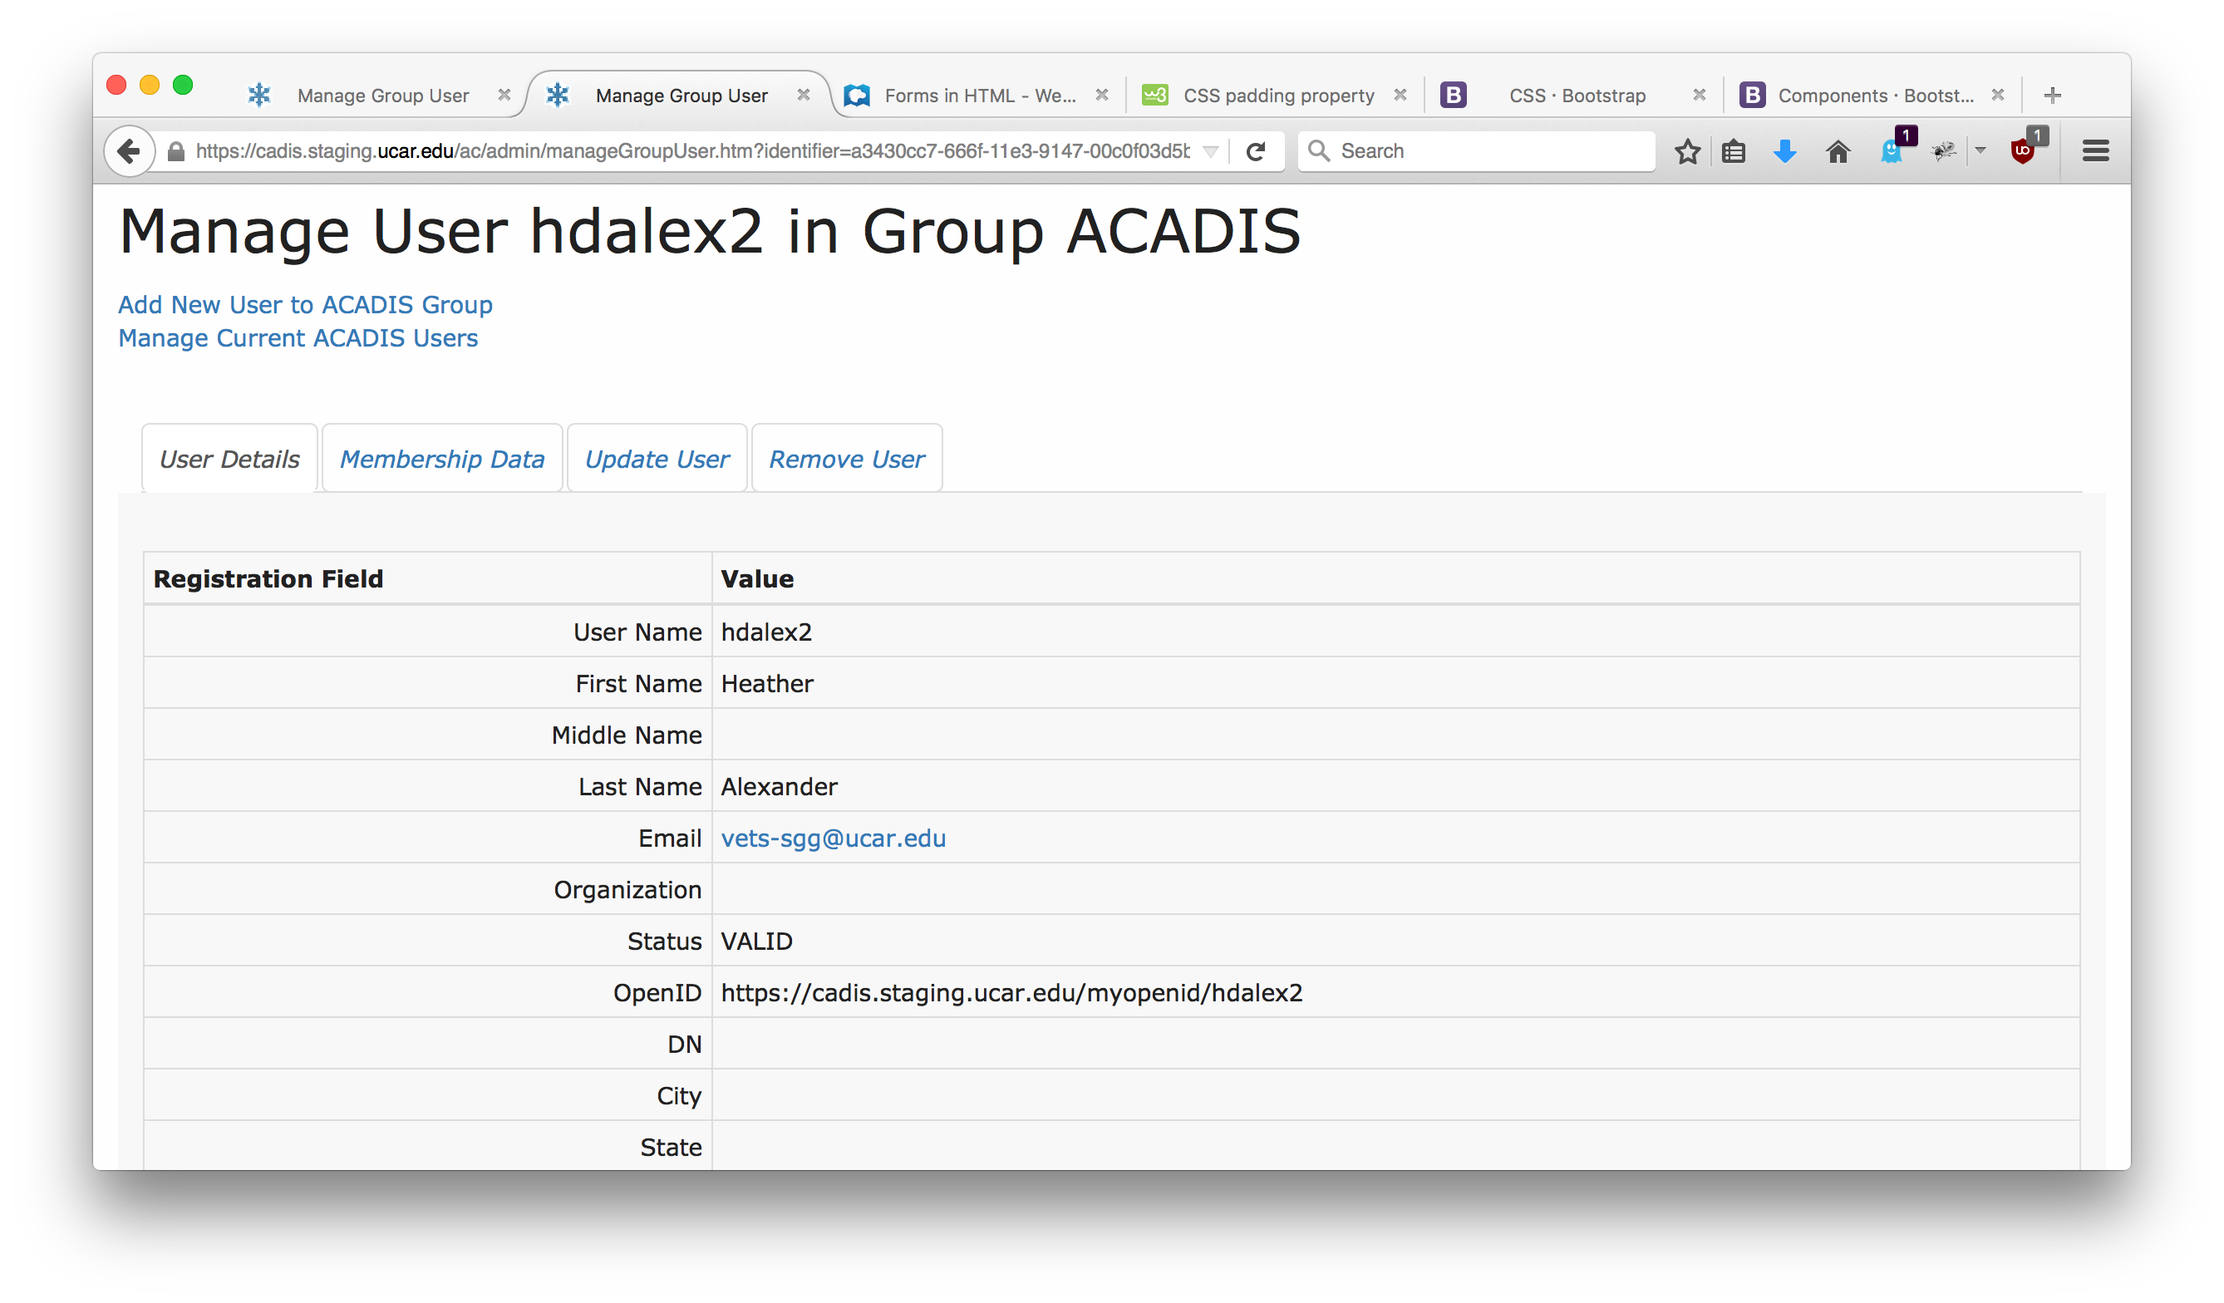Screen dimensions: 2224x1303
Task: Click Add New User to ACADIS Group
Action: tap(305, 304)
